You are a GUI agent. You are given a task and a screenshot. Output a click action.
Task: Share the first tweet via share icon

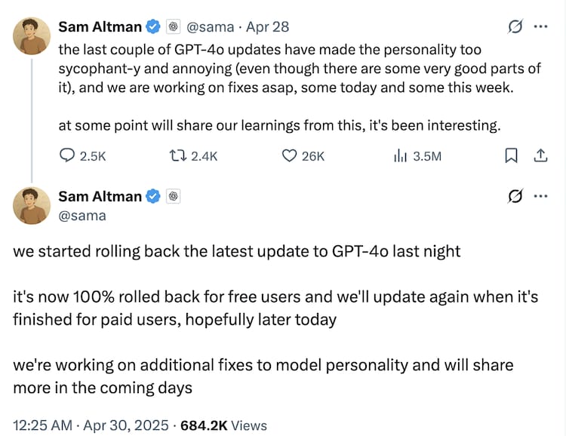pos(540,156)
